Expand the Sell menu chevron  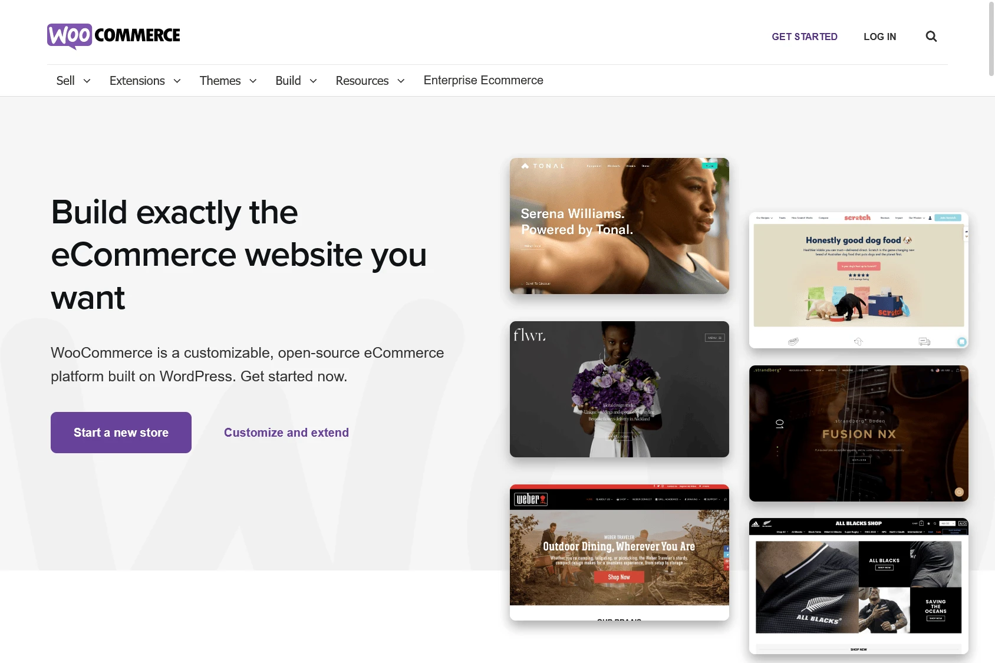(87, 81)
